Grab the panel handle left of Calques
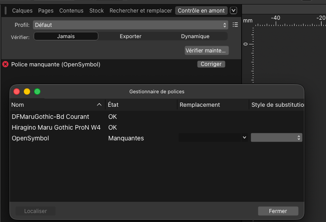The image size is (326, 222). pos(6,11)
